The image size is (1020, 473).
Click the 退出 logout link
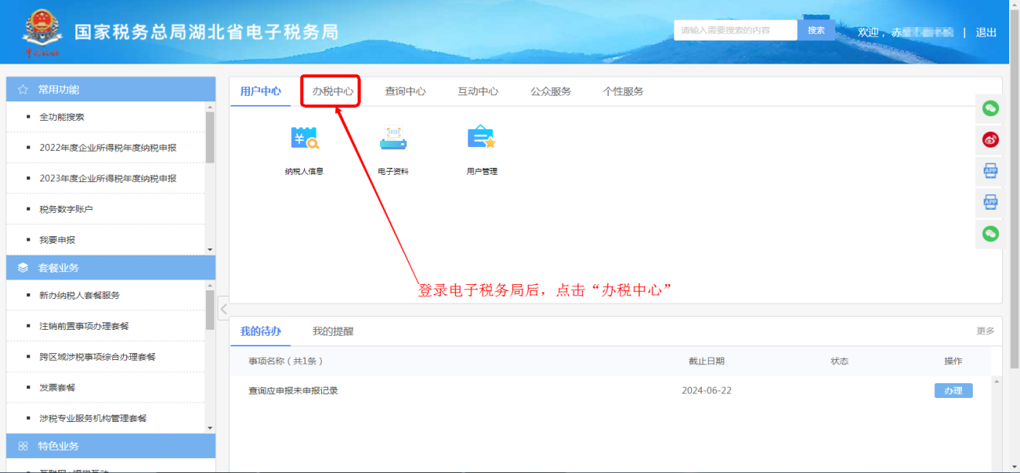click(986, 33)
